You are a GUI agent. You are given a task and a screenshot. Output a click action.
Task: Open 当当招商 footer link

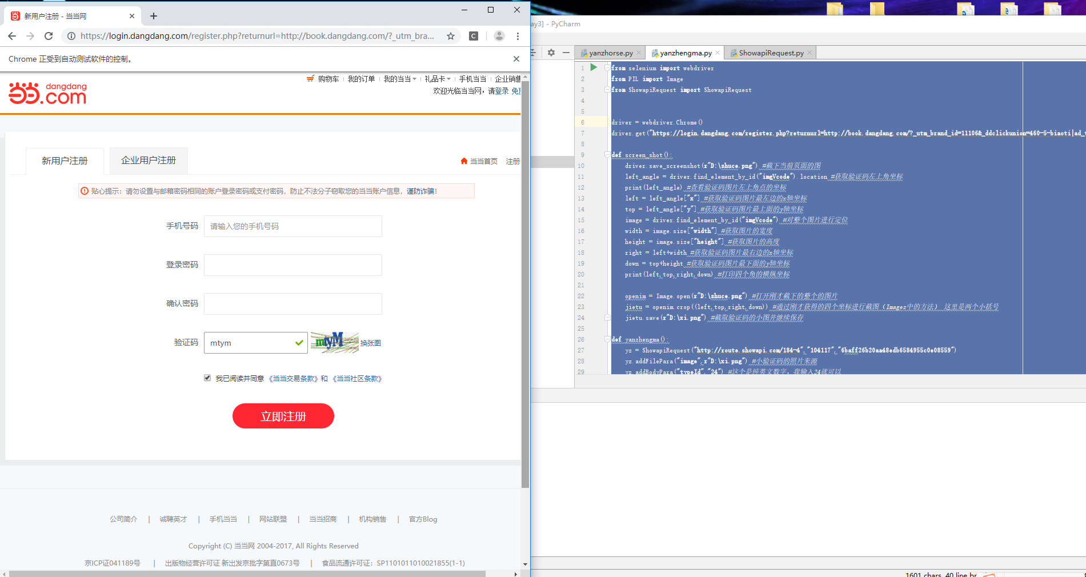[x=323, y=519]
